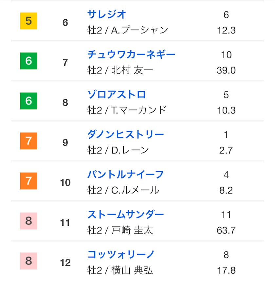
Task: Open パントルナイーフ horse page
Action: pyautogui.click(x=125, y=174)
